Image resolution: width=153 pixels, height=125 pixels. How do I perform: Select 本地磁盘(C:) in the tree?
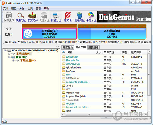pyautogui.click(x=24, y=54)
